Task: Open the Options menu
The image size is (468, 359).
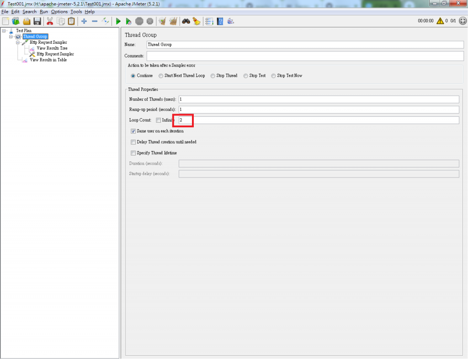Action: tap(59, 11)
